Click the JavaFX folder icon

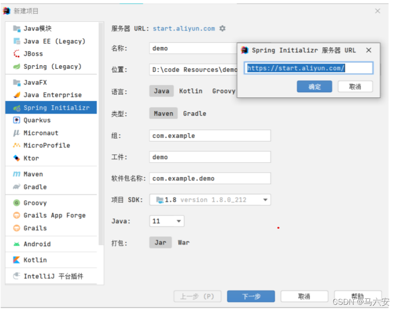click(x=17, y=83)
